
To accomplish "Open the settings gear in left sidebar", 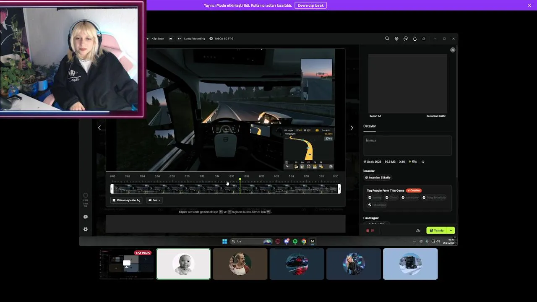I will [x=86, y=229].
